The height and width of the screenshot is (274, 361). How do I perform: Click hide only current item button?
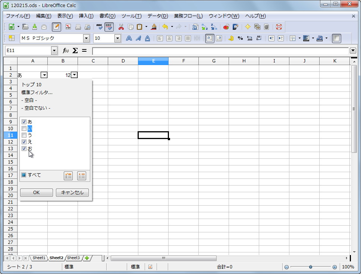82,176
